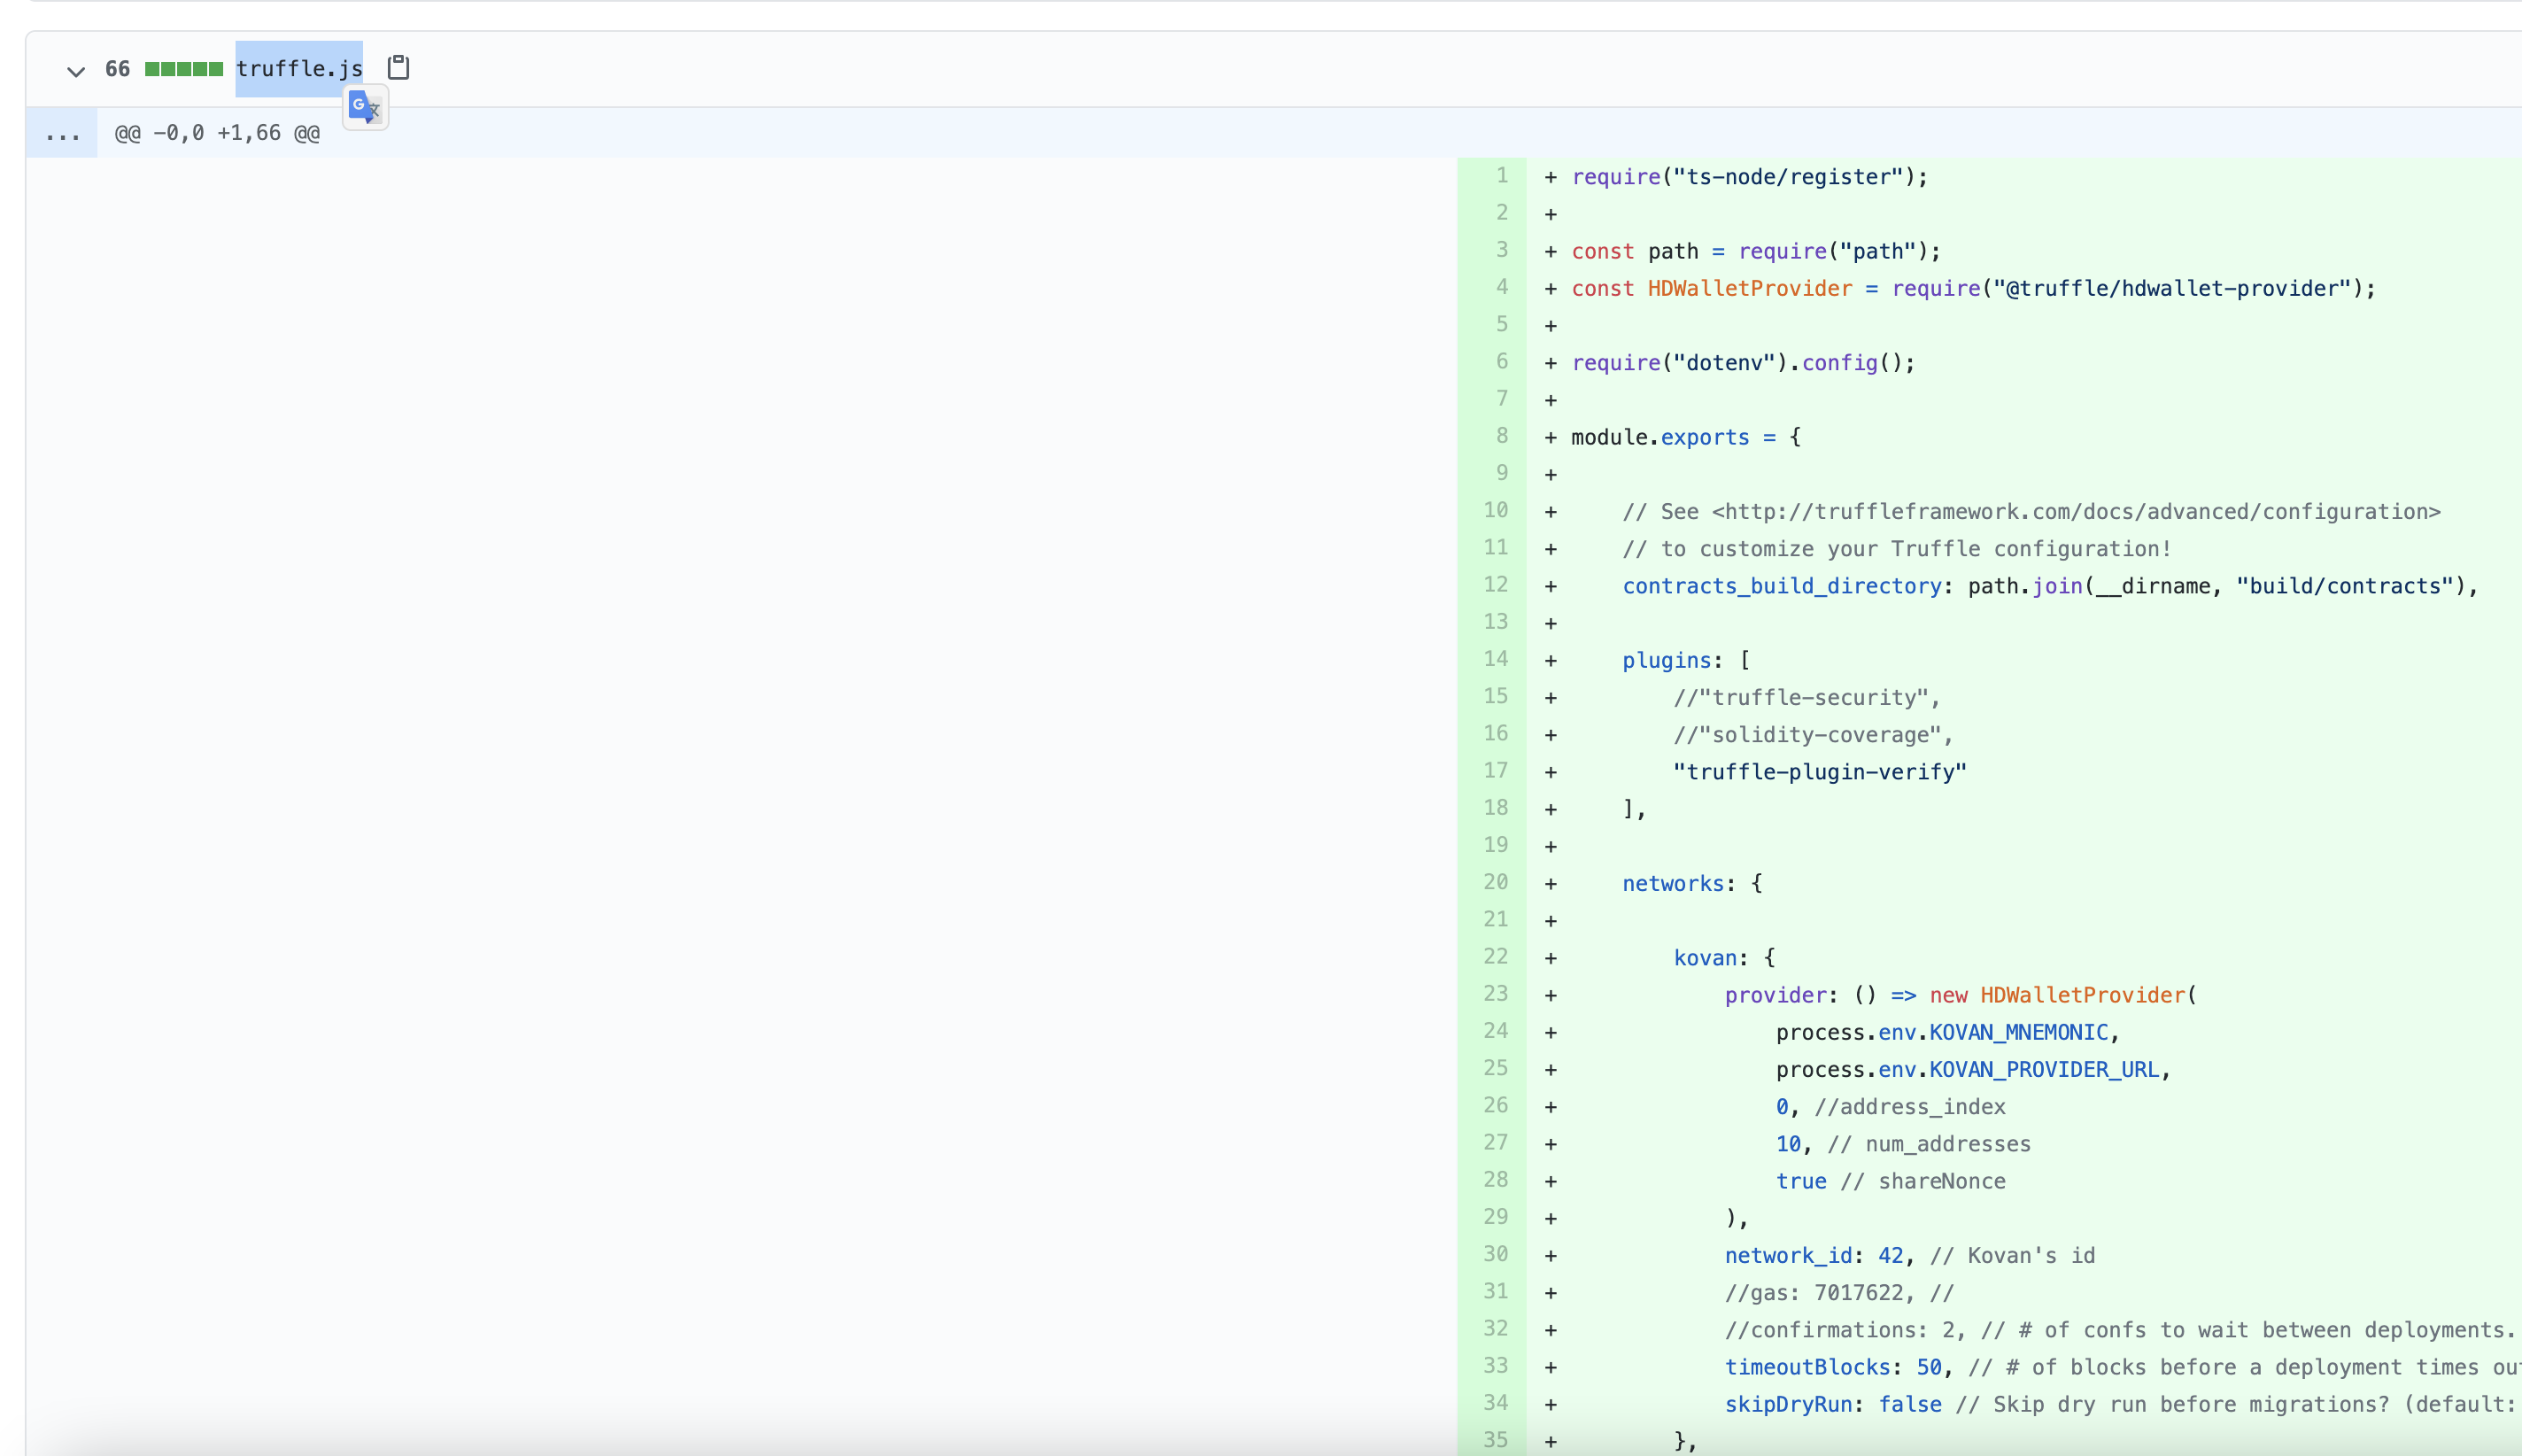2522x1456 pixels.
Task: Expand hidden lines above the hunk
Action: [x=62, y=134]
